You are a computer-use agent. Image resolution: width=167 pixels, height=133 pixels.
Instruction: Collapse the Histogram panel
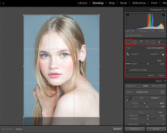pyautogui.click(x=165, y=9)
